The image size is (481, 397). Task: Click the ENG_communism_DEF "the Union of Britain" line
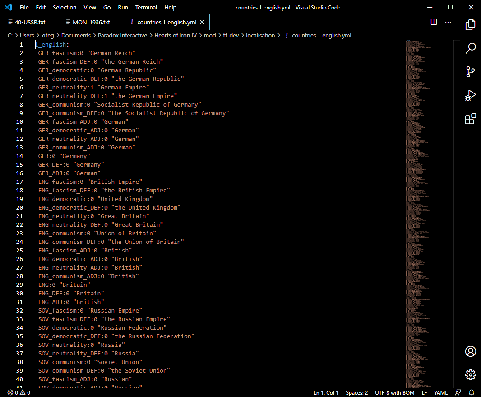coord(111,242)
